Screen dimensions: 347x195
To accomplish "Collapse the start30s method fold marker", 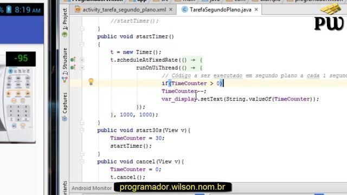I will pyautogui.click(x=82, y=131).
